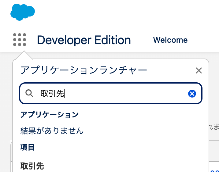Screen dimensions: 219x172
Task: Focus the 取引先 search input field
Action: click(x=111, y=93)
